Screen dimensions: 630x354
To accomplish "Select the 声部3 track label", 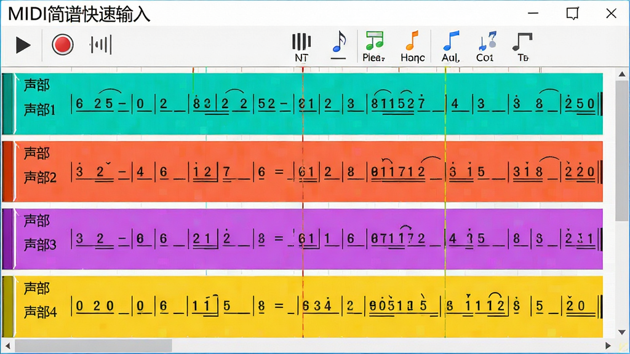I will coord(40,245).
